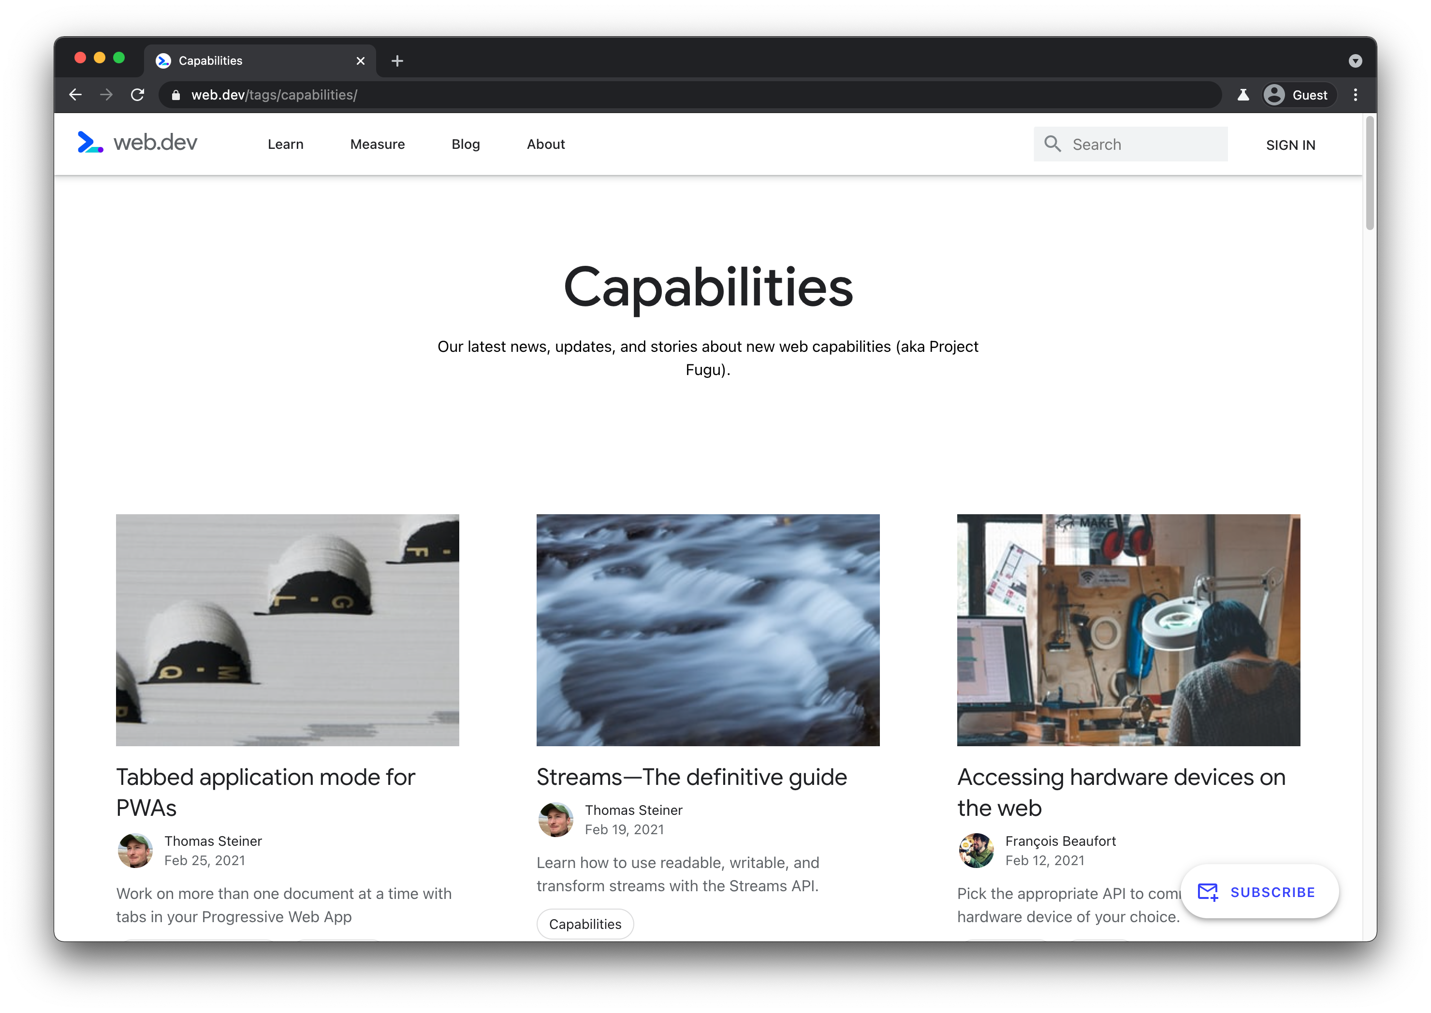Click the web.dev logo icon
Image resolution: width=1431 pixels, height=1013 pixels.
point(91,144)
